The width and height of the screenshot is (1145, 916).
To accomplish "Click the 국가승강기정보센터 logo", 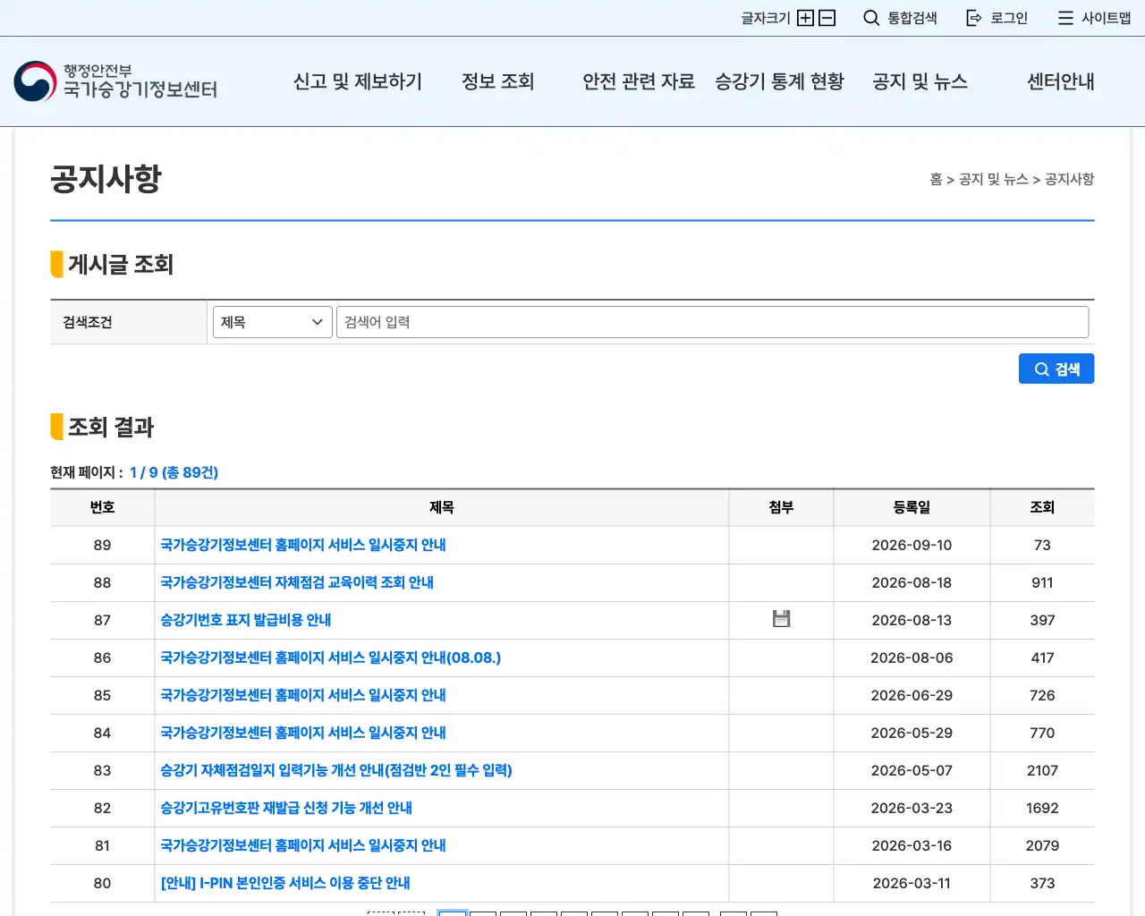I will 116,81.
